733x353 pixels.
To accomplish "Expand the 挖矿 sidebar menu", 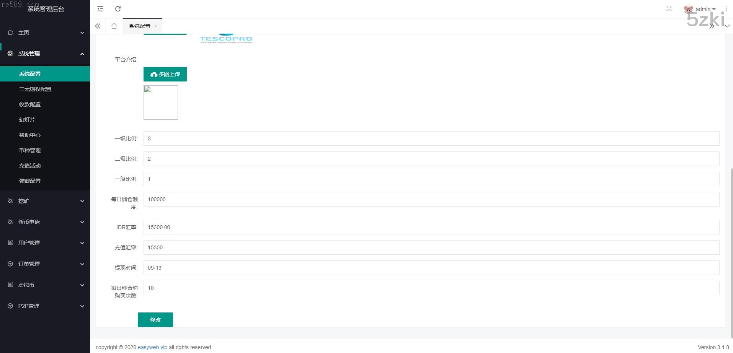I will (x=45, y=201).
